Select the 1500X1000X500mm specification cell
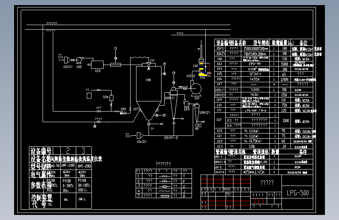 point(256,49)
